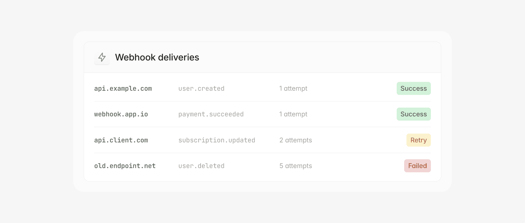Select the user.created event label
Screen dimensions: 525x223
(x=201, y=88)
